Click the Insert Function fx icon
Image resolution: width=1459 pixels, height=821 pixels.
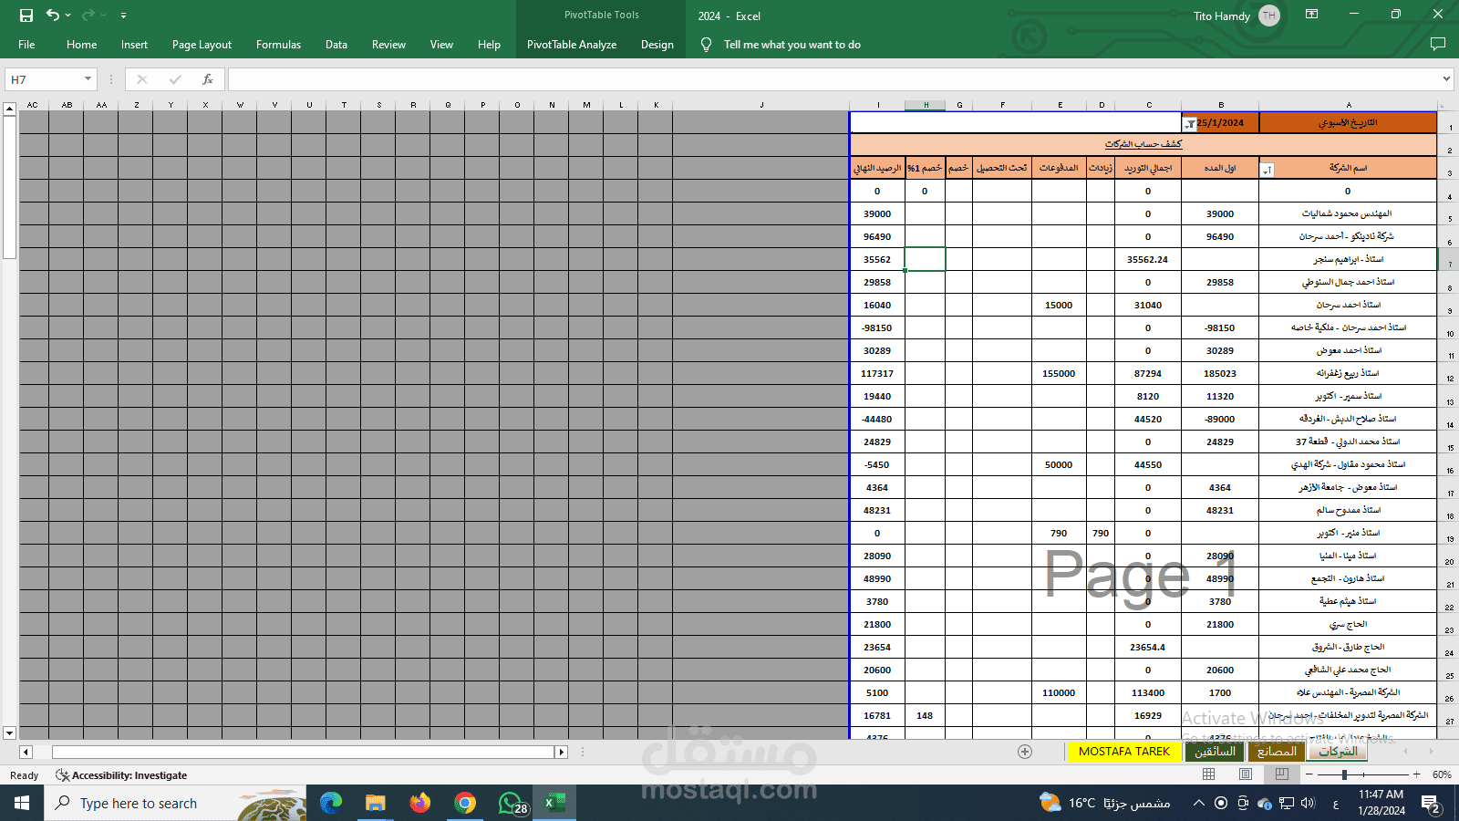[208, 79]
